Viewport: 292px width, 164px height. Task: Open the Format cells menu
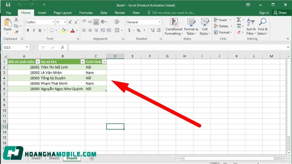(223, 32)
